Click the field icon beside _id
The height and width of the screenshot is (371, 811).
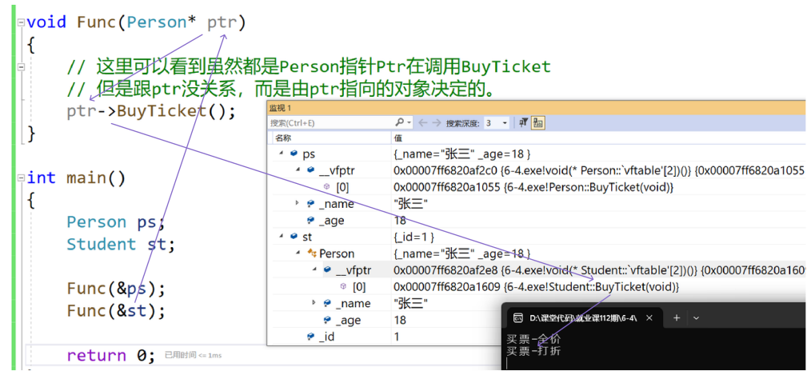(x=310, y=337)
